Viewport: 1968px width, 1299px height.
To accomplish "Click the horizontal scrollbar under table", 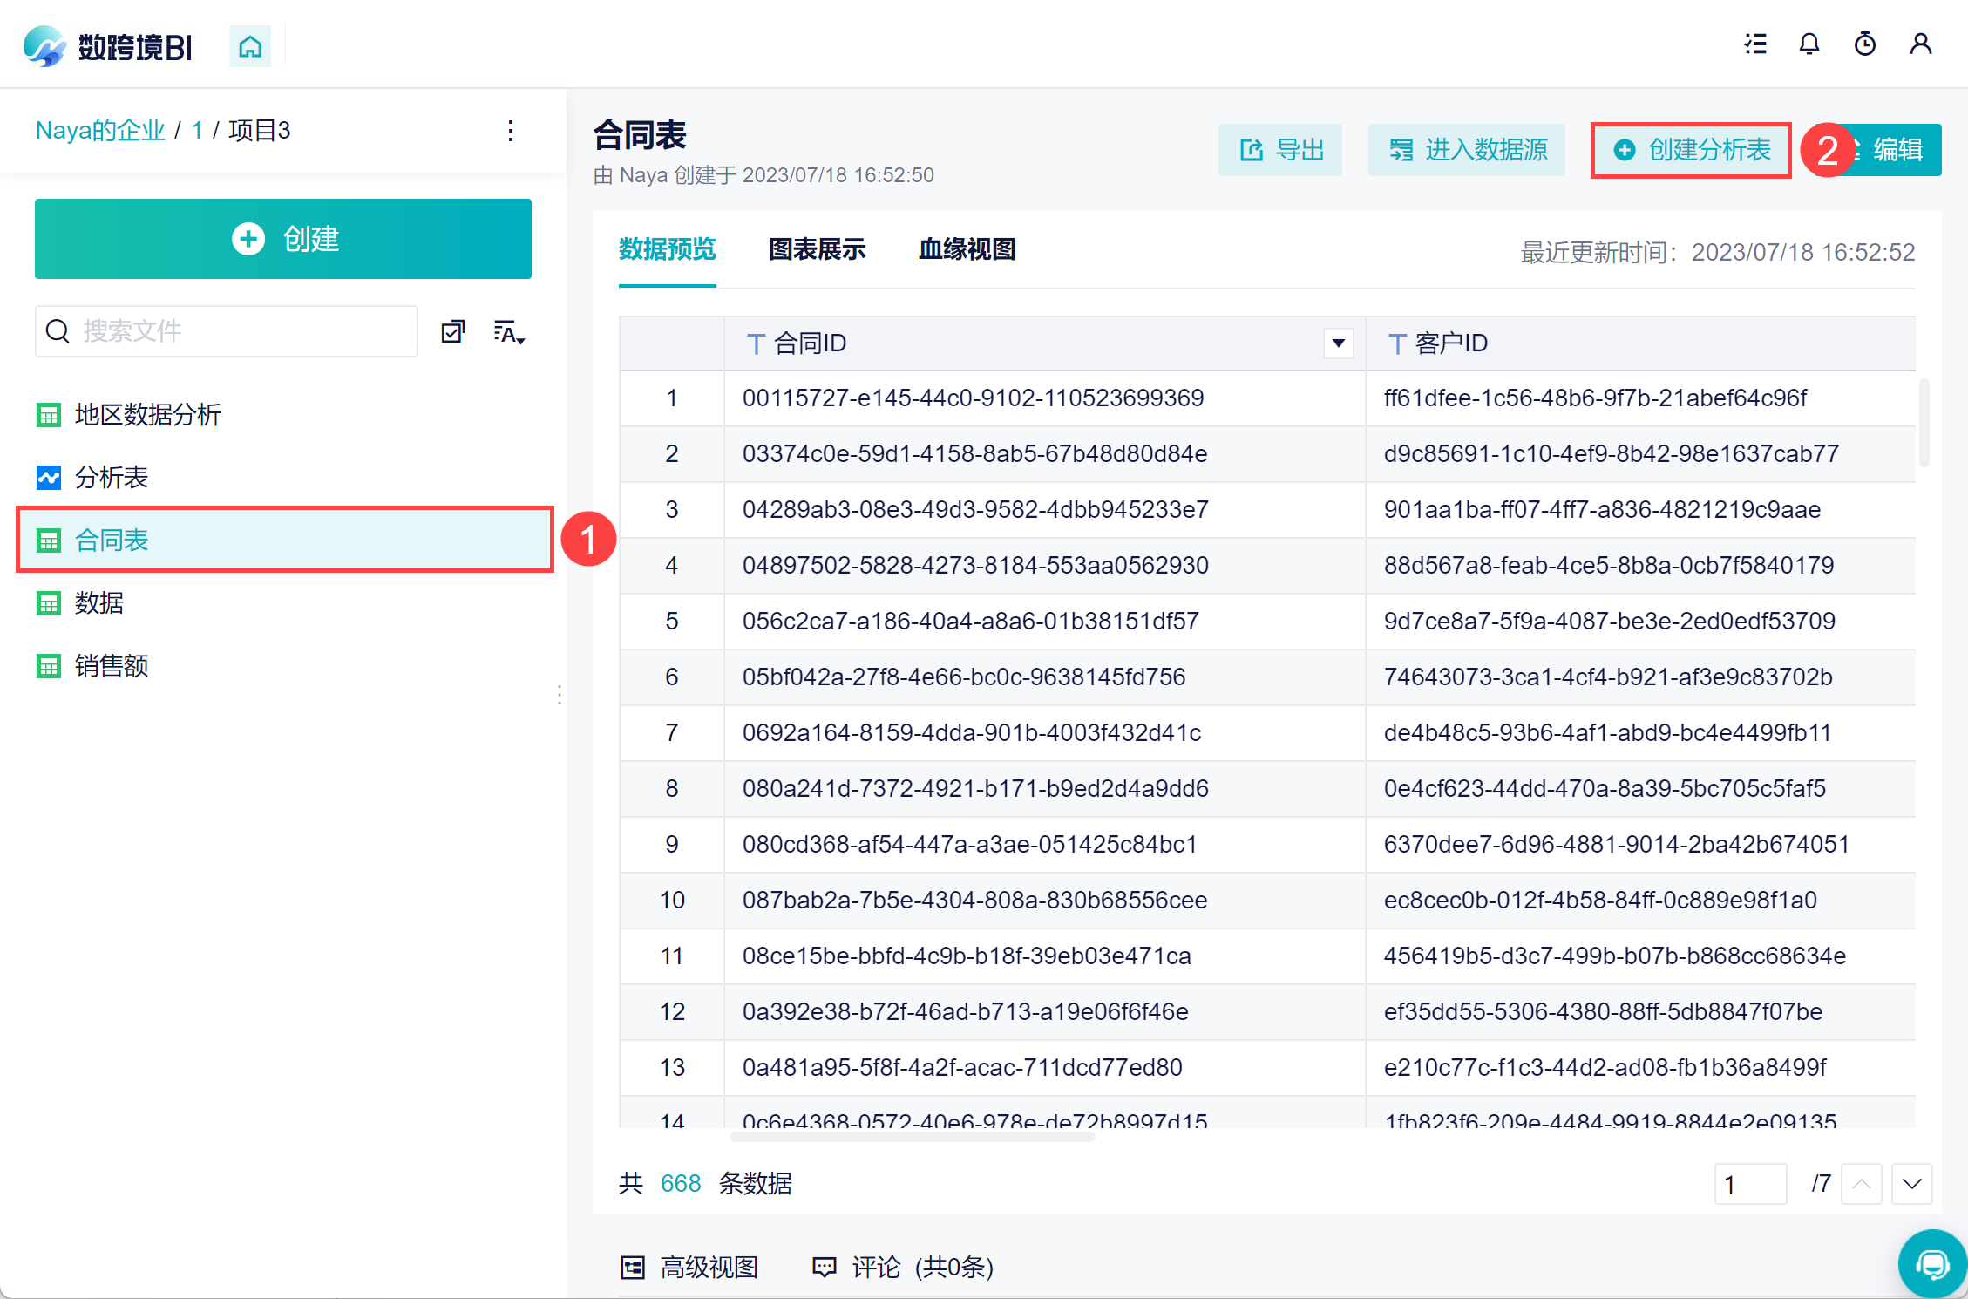I will click(912, 1137).
